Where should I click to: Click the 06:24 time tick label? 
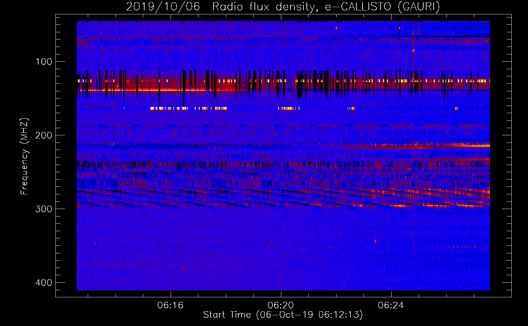pos(391,305)
